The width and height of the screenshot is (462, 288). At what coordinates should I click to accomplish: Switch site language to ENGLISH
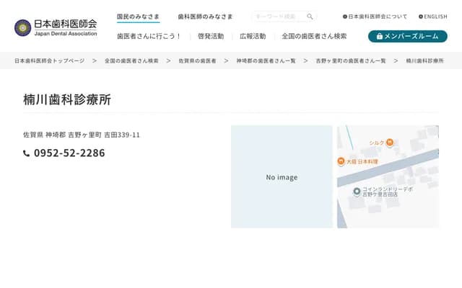(x=432, y=16)
